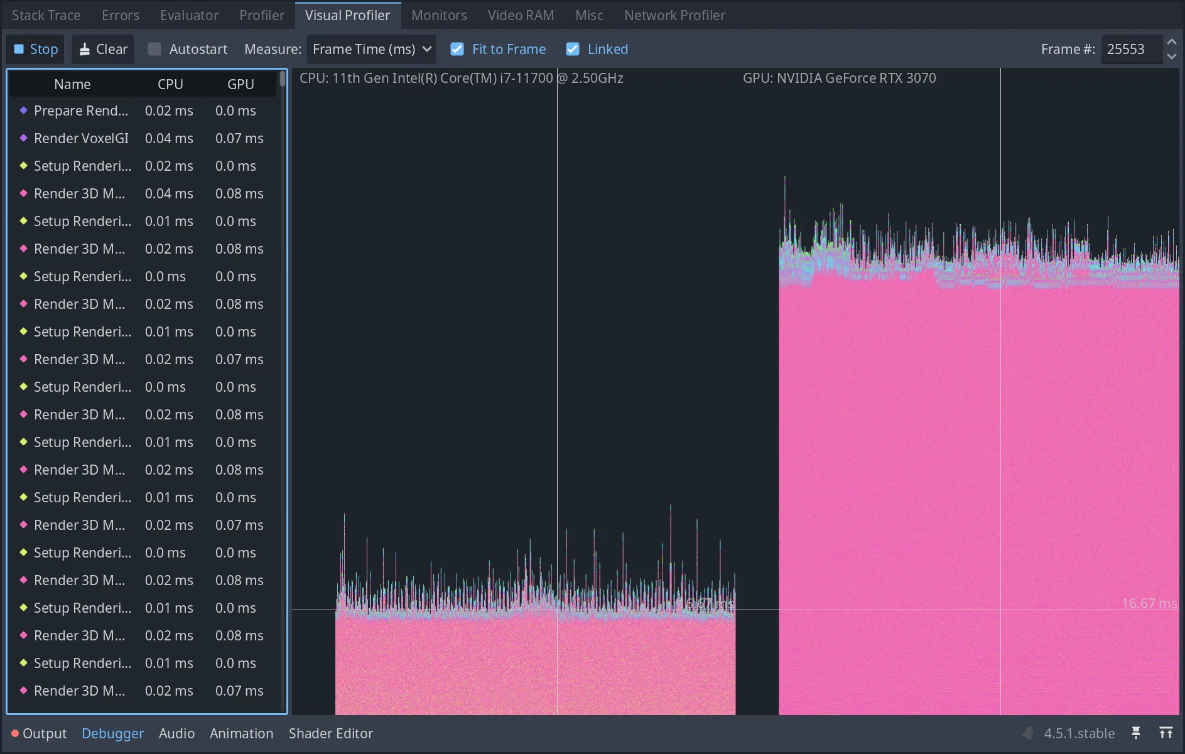
Task: Click the diamond icon beside Render VoxelGI
Action: (x=23, y=137)
